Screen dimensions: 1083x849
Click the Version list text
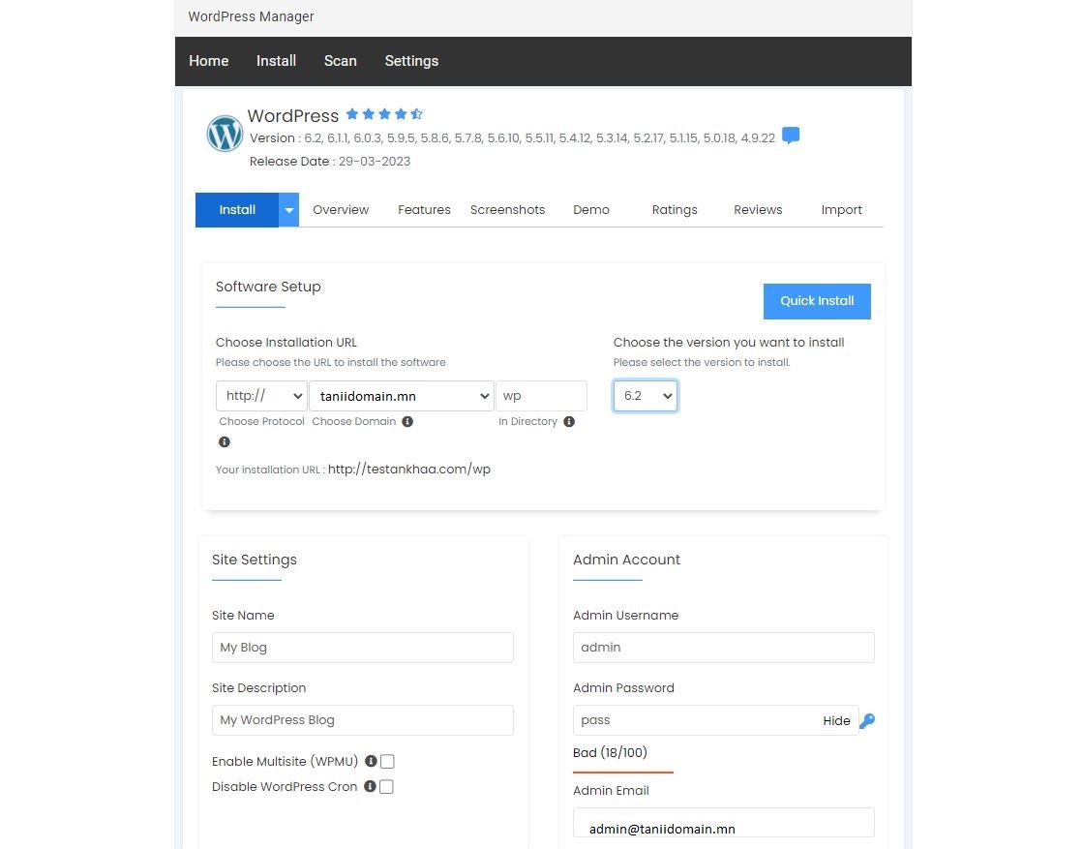[513, 138]
